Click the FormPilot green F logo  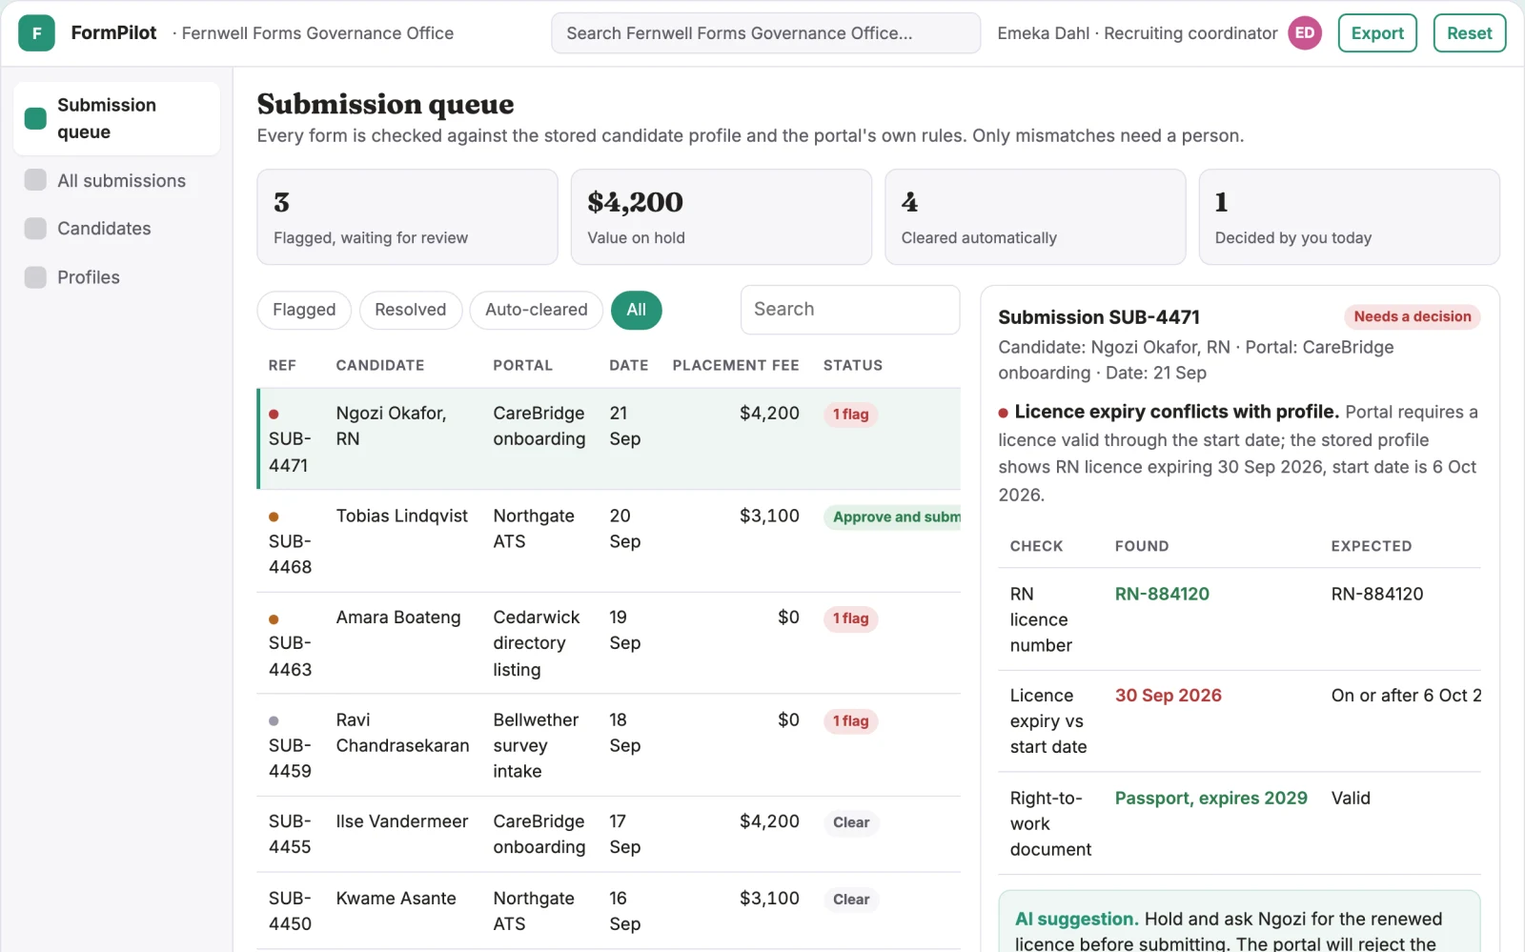(36, 33)
